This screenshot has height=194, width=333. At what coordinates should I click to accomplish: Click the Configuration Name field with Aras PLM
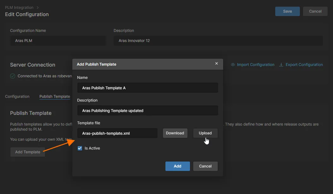click(58, 41)
